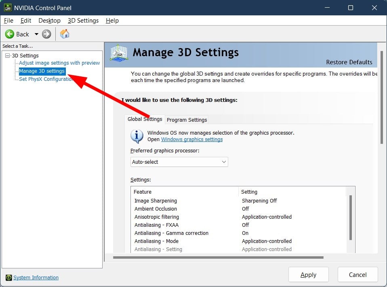The height and width of the screenshot is (287, 387).
Task: Close the NVIDIA Control Panel window
Action: (x=374, y=8)
